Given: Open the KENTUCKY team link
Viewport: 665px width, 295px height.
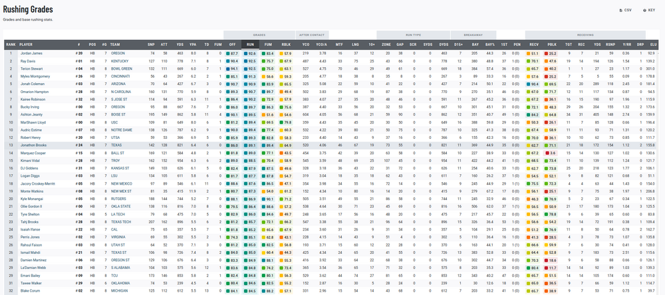Looking at the screenshot, I should pos(119,60).
